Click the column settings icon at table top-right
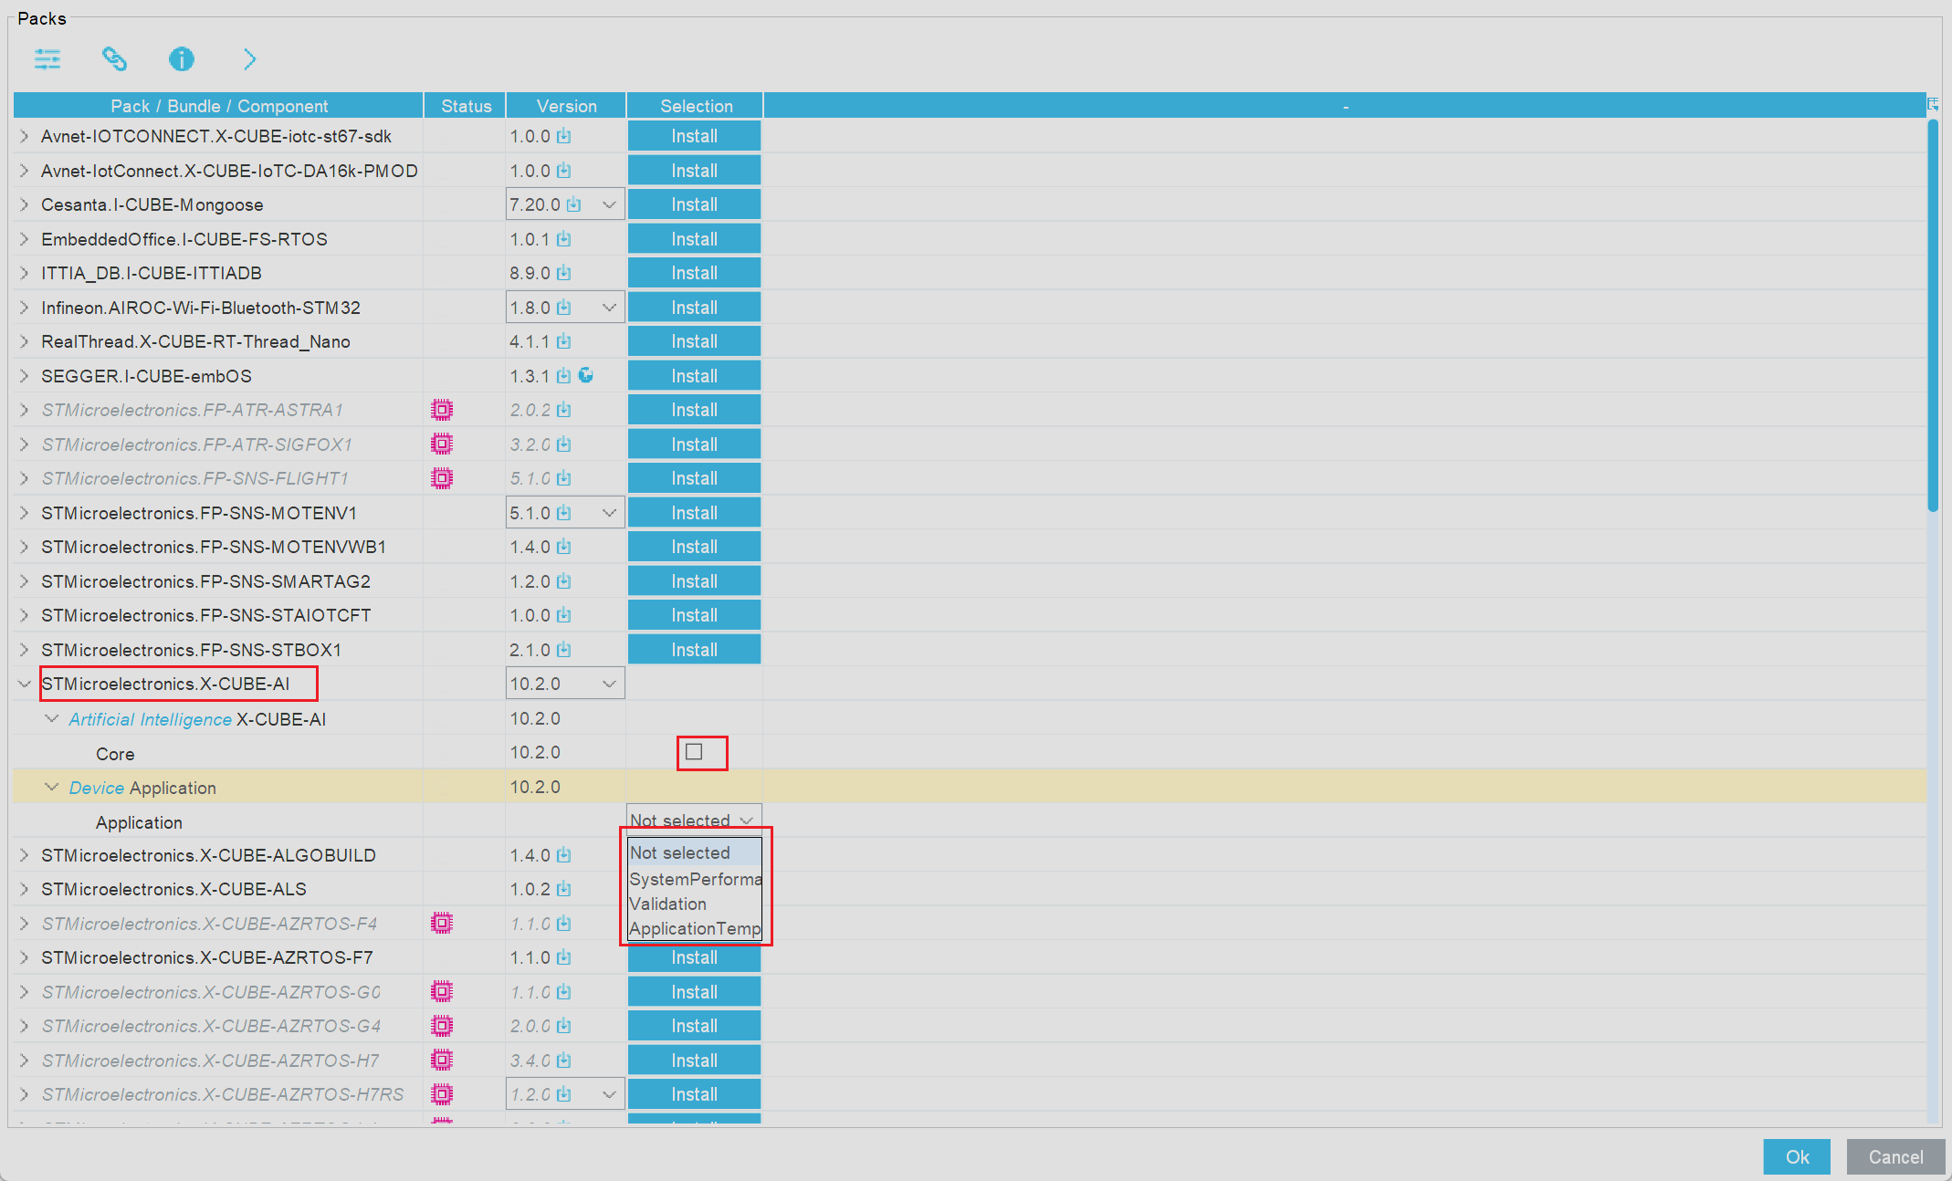 coord(1933,104)
